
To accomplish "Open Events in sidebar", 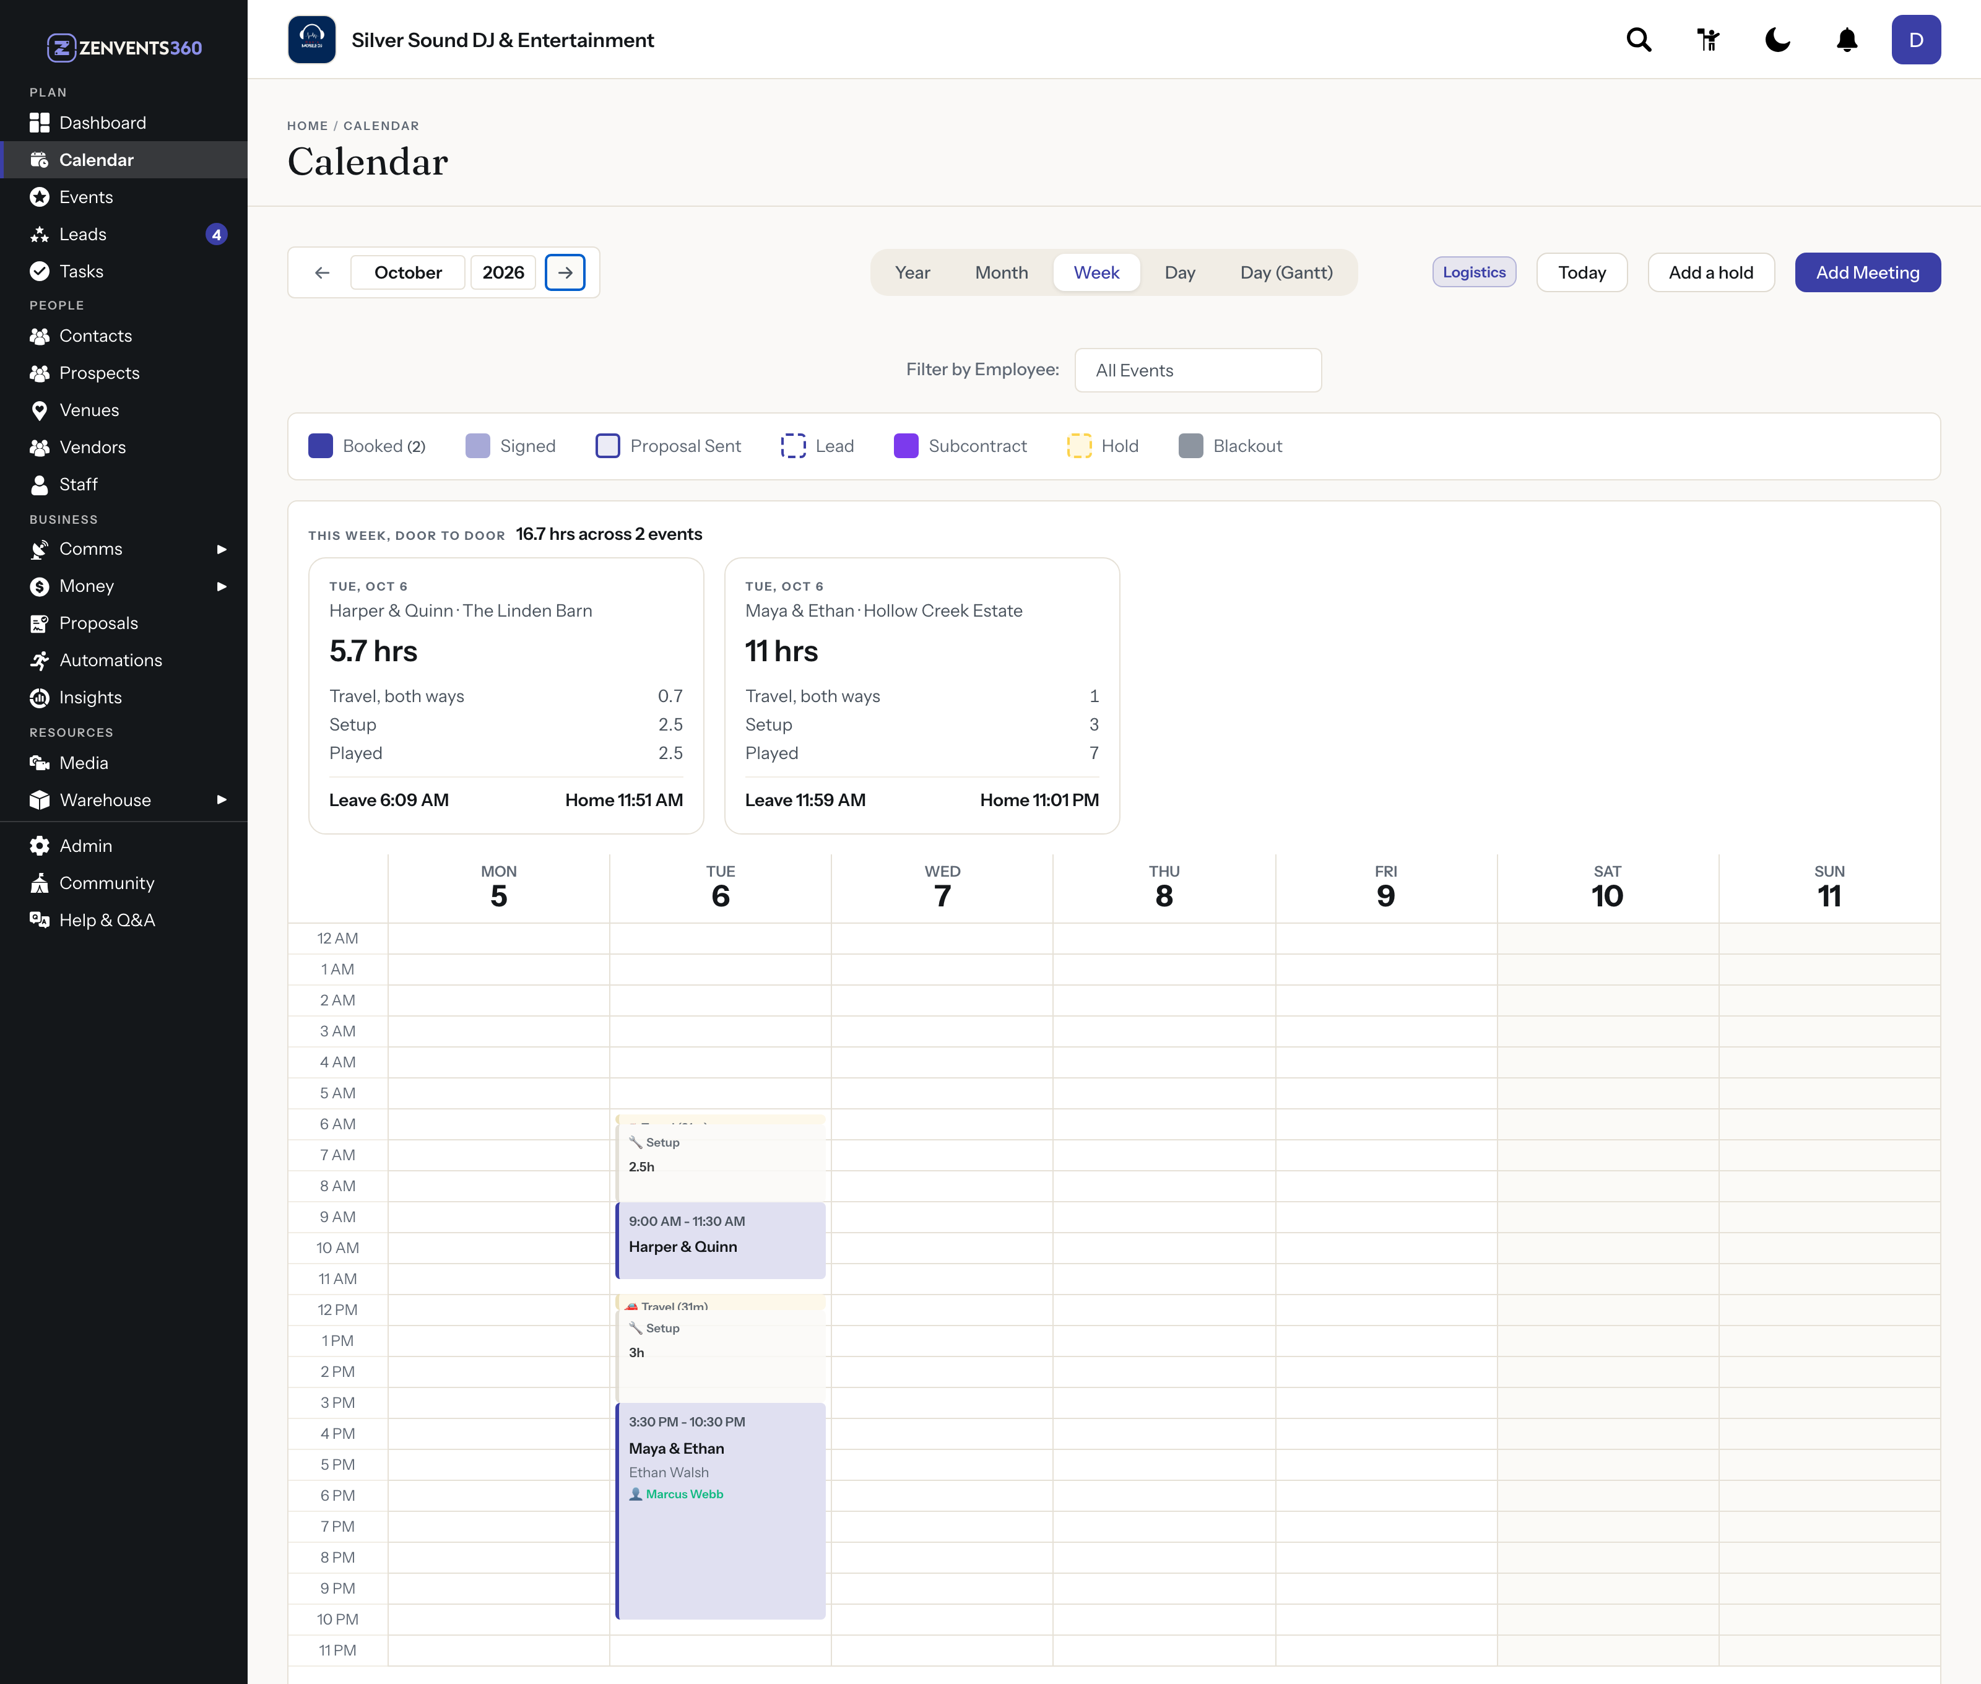I will 123,197.
